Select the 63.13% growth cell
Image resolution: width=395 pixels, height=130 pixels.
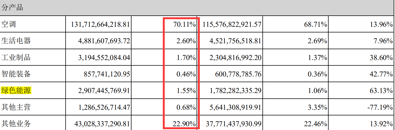[x=382, y=91]
